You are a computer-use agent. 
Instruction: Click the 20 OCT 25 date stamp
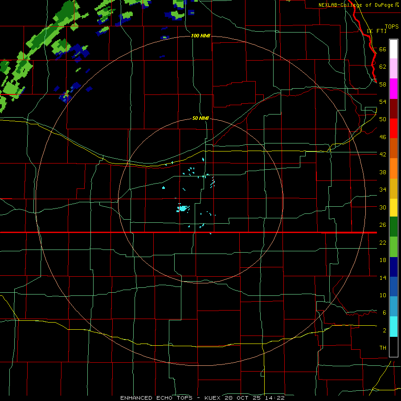pos(243,398)
